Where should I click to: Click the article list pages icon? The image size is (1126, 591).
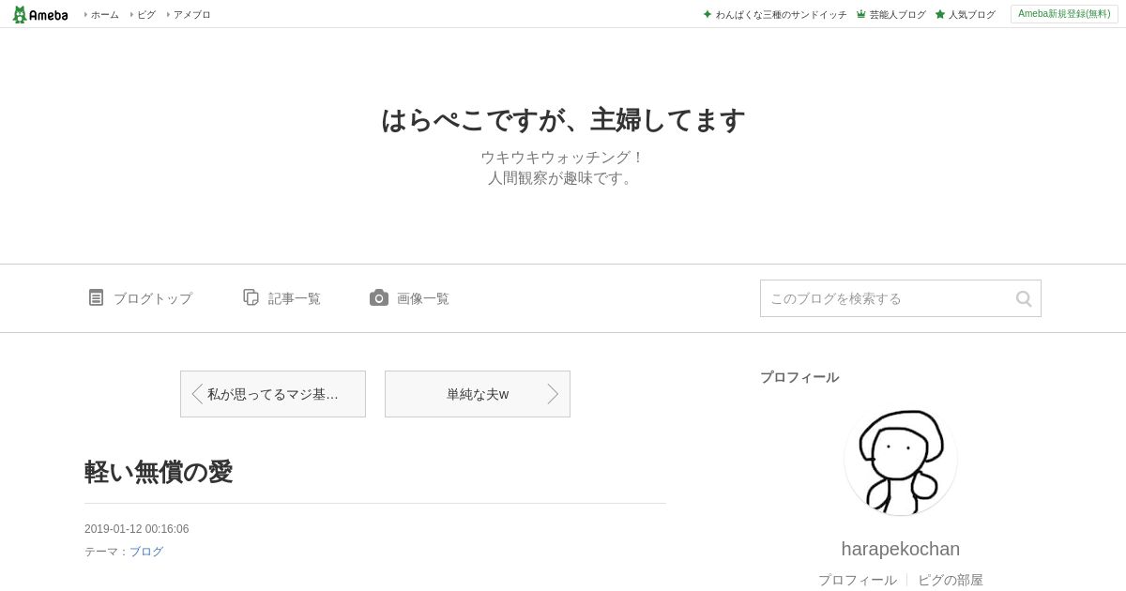(251, 297)
